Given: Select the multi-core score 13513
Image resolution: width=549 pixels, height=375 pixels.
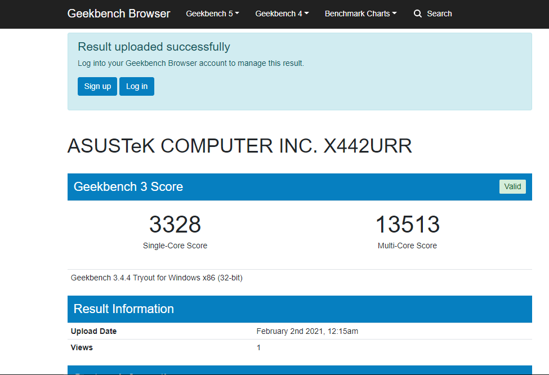Looking at the screenshot, I should pyautogui.click(x=407, y=225).
